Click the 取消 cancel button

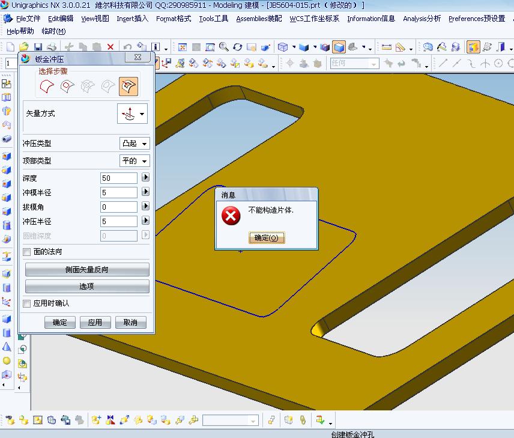click(x=130, y=323)
